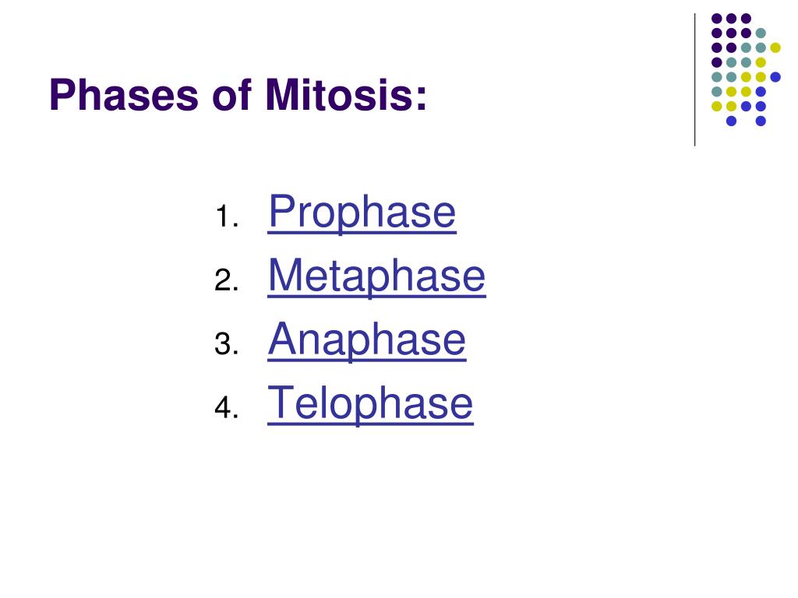Click list number 2 beside Metaphase
798x598 pixels.
pos(227,280)
